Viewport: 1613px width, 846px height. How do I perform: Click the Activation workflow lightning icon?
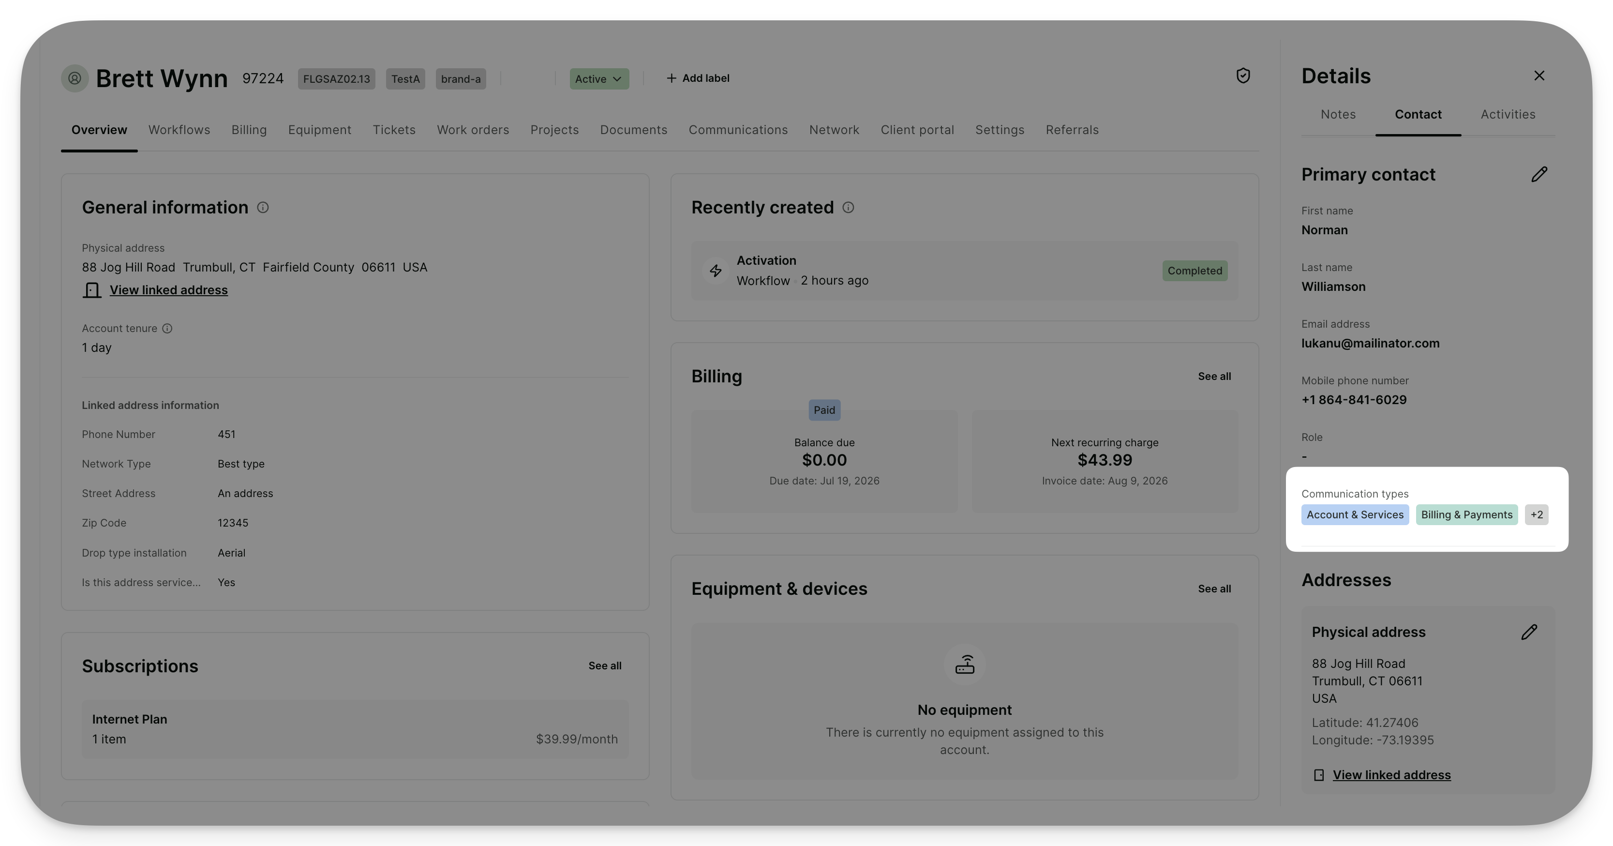pos(715,271)
